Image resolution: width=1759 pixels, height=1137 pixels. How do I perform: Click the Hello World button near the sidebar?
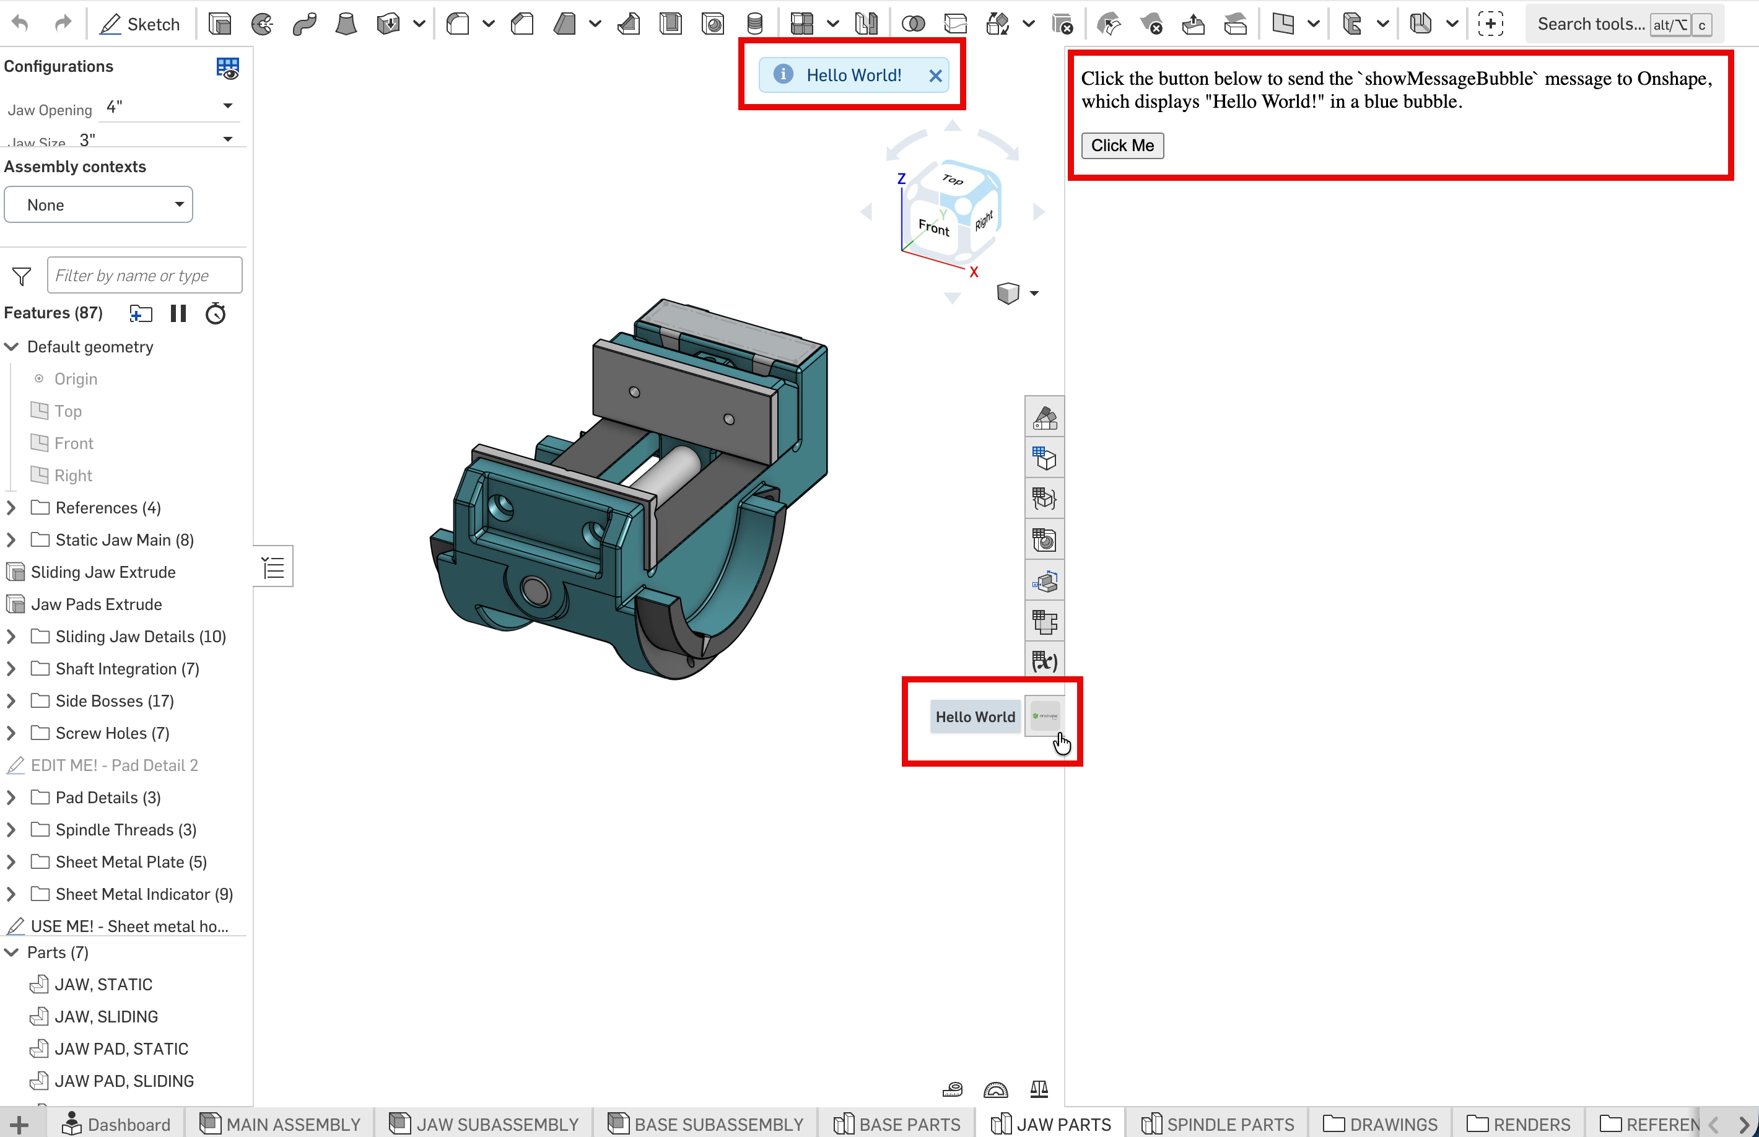pos(975,717)
